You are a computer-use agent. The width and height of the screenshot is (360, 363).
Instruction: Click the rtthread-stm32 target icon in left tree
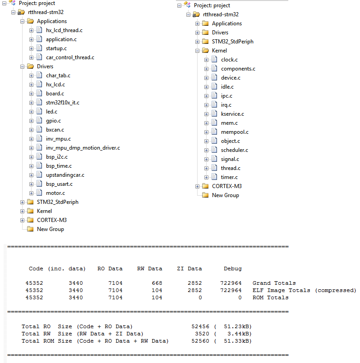(x=21, y=12)
